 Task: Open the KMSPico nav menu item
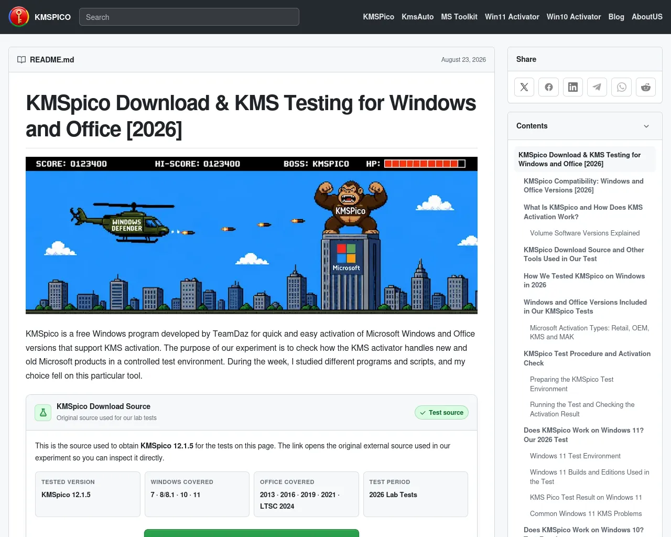378,17
